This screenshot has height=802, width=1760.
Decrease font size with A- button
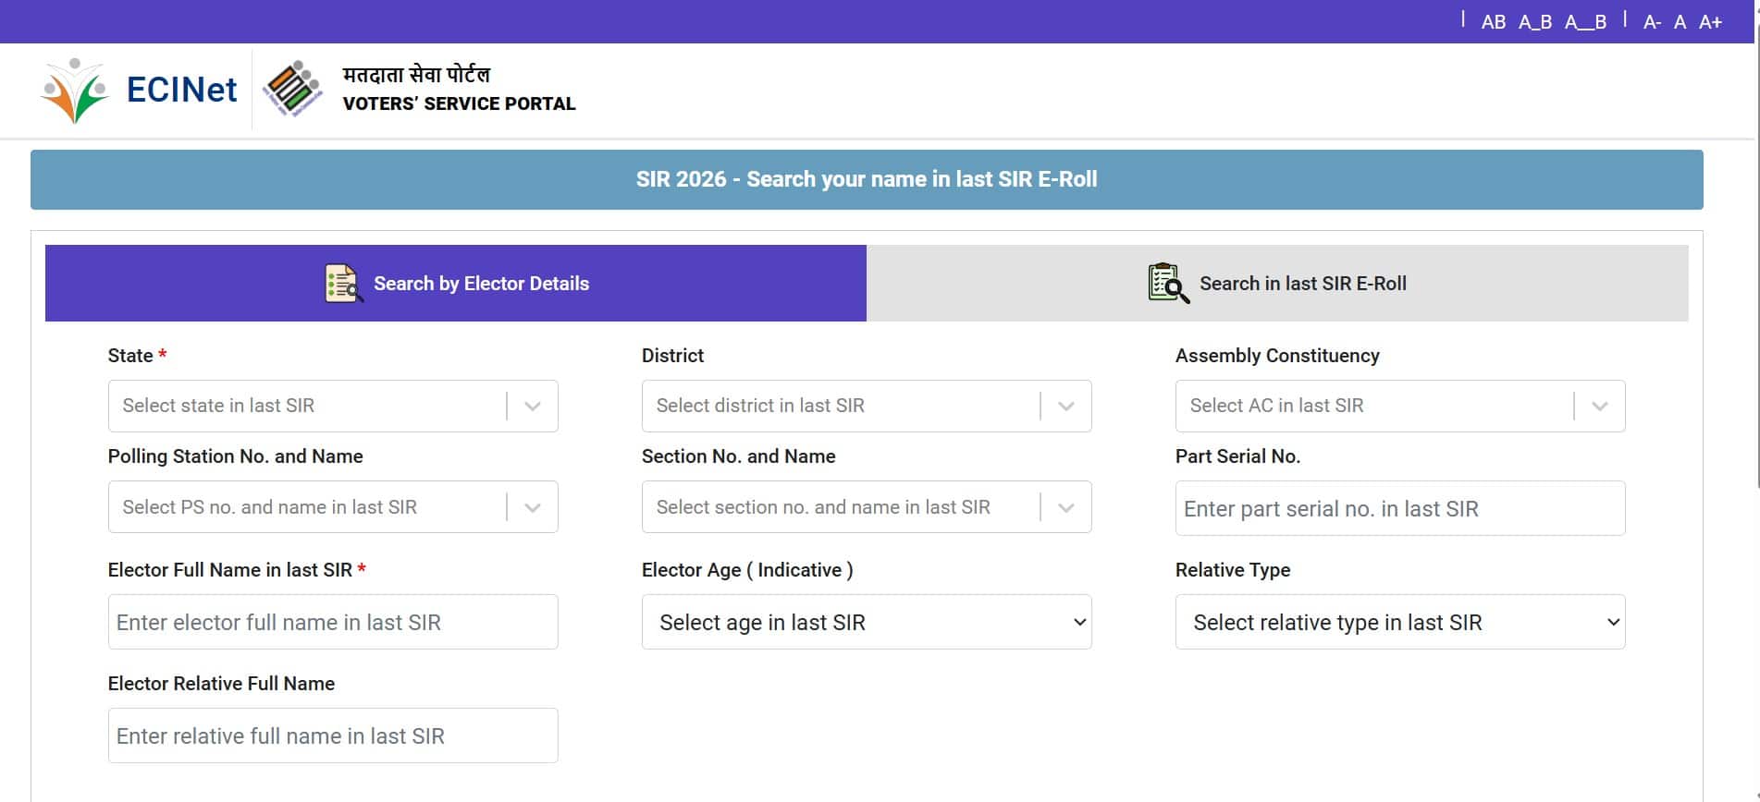pos(1652,22)
